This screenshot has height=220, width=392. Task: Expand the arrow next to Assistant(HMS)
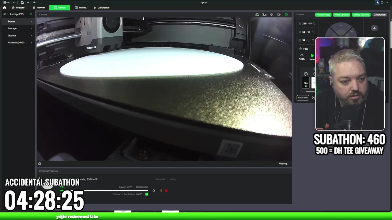(31, 42)
